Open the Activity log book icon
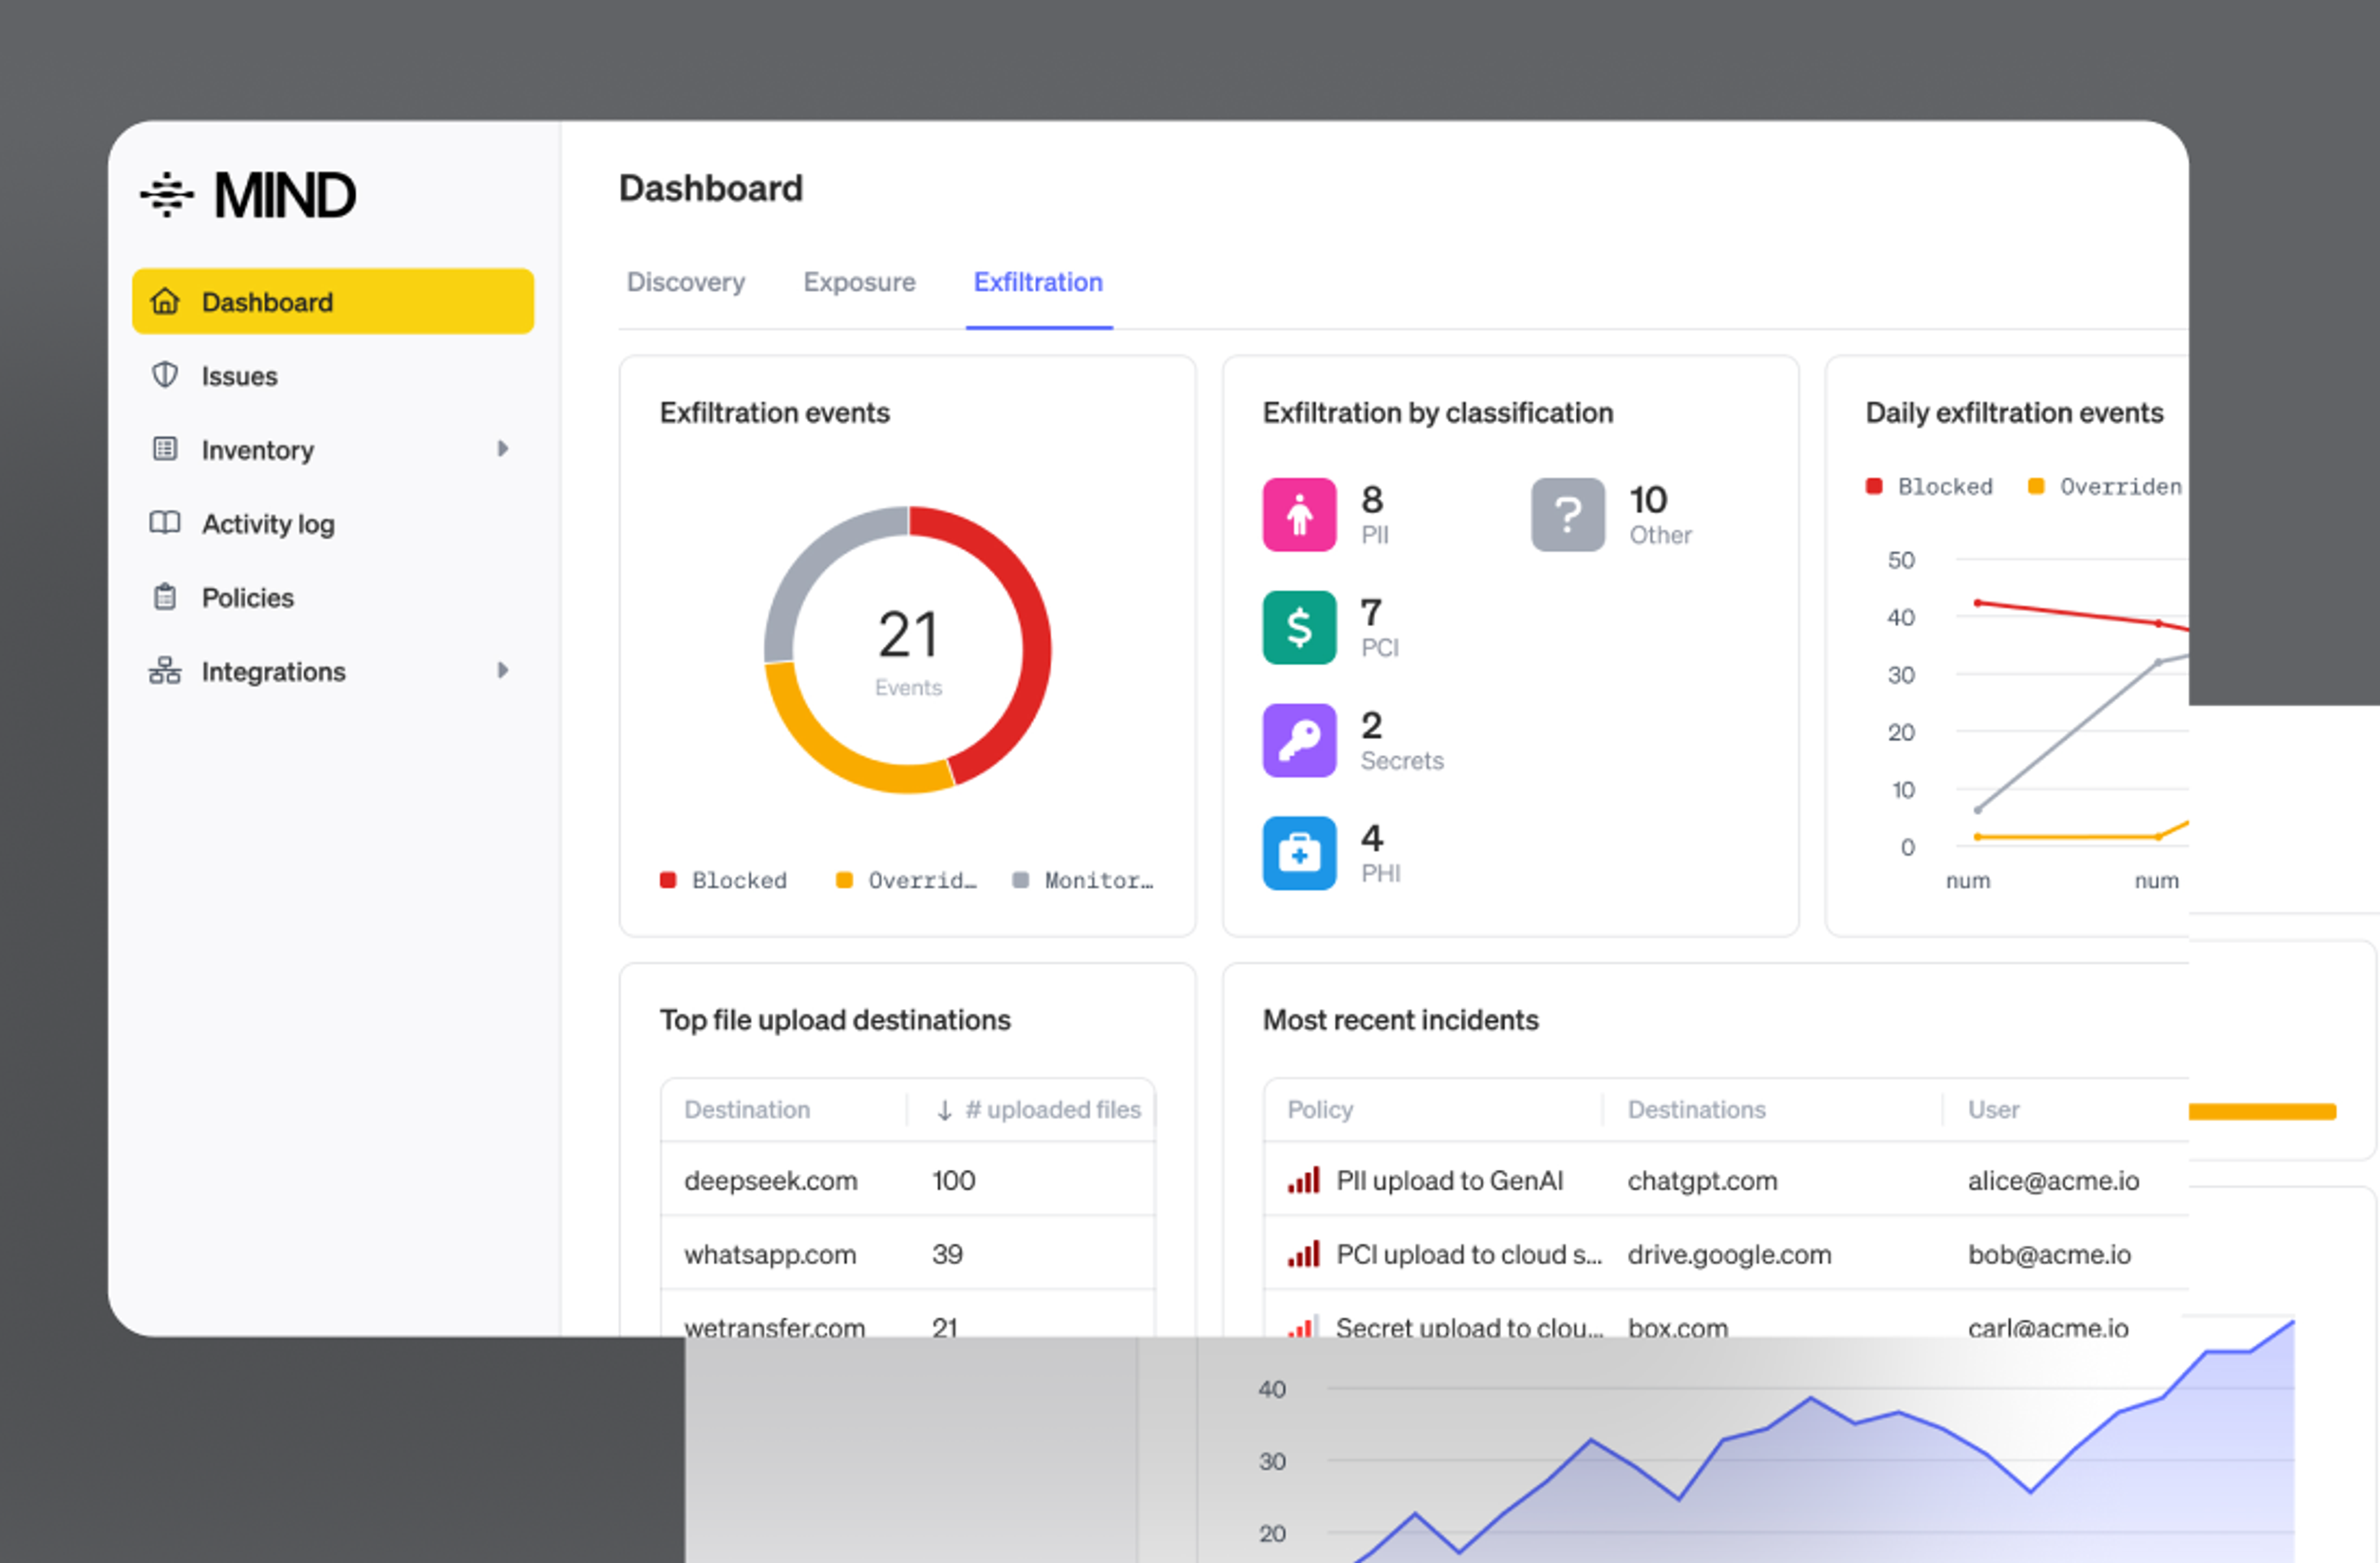This screenshot has width=2380, height=1563. click(x=165, y=523)
